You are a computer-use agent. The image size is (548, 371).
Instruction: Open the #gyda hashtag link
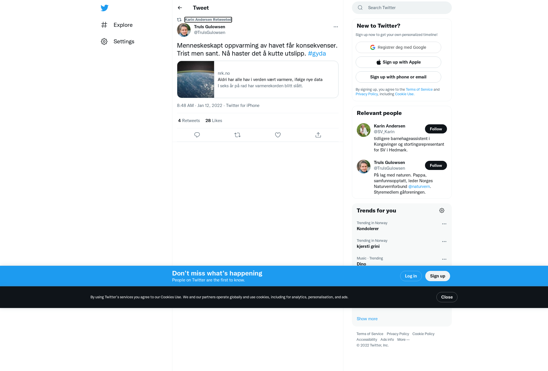click(x=317, y=53)
